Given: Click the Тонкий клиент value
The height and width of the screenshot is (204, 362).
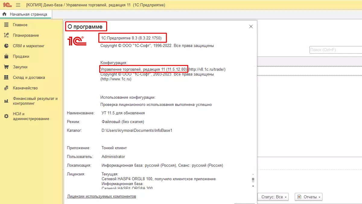Looking at the screenshot, I should click(x=114, y=148).
